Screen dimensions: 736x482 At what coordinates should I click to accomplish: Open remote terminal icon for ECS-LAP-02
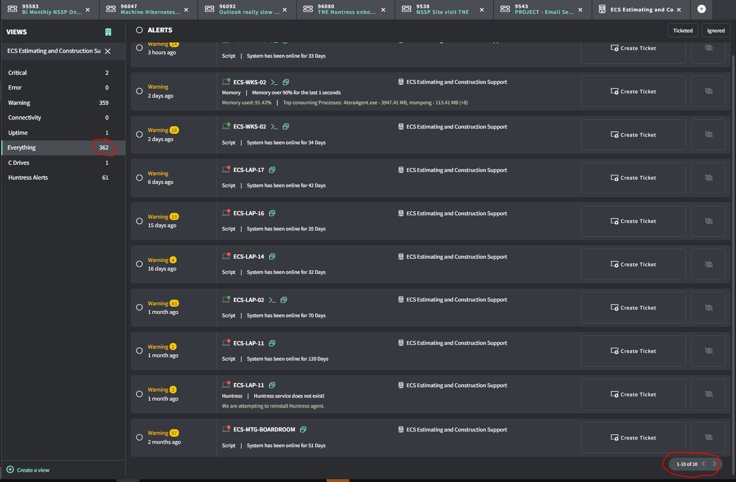point(272,300)
